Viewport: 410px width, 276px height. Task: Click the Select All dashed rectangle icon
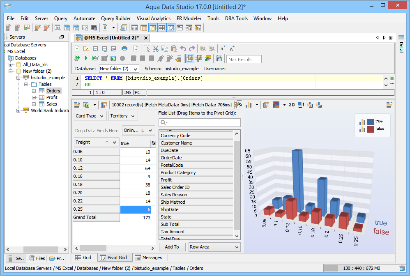[x=147, y=48]
